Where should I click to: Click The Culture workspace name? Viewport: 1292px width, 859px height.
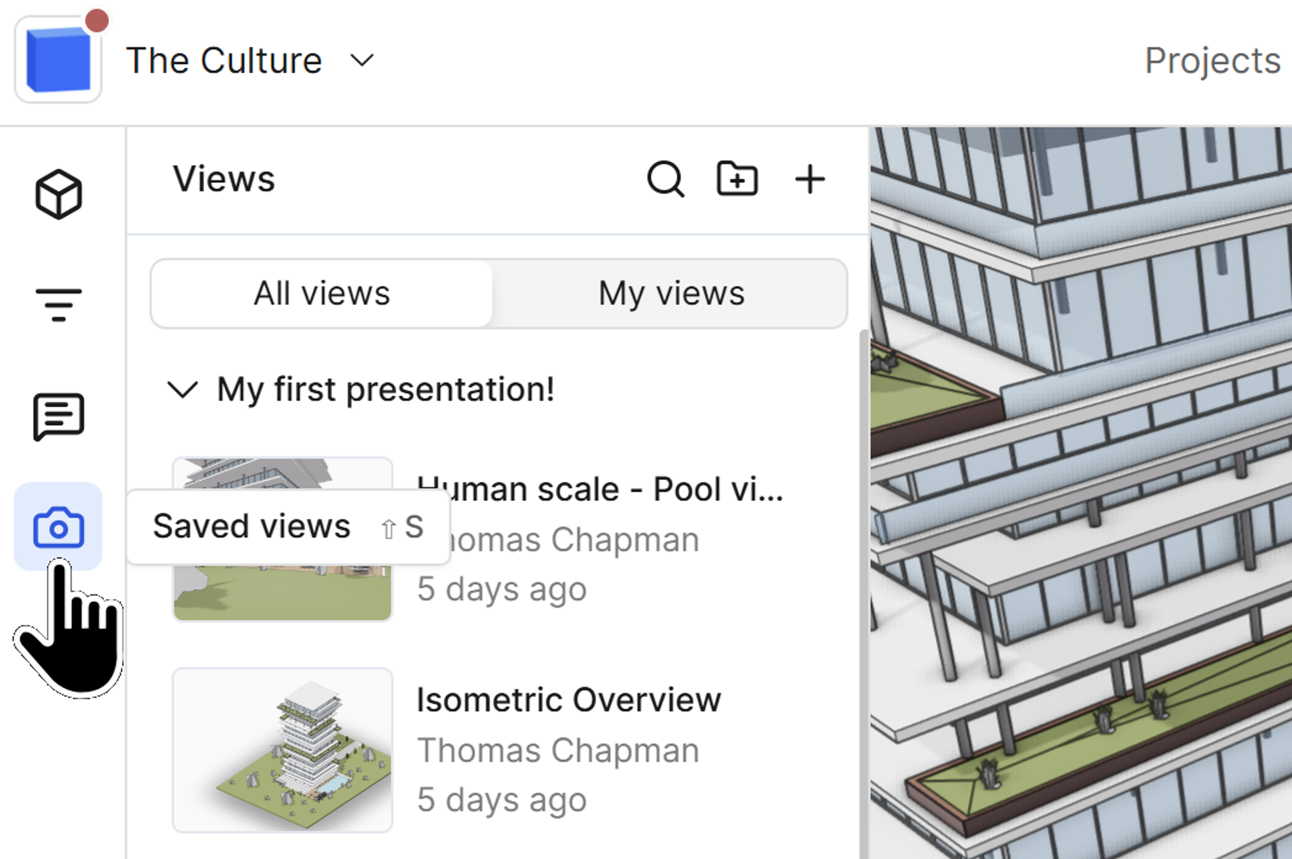[x=223, y=60]
